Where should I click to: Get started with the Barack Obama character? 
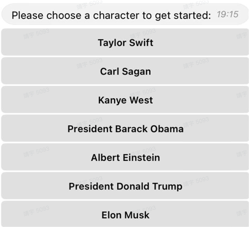(x=125, y=129)
